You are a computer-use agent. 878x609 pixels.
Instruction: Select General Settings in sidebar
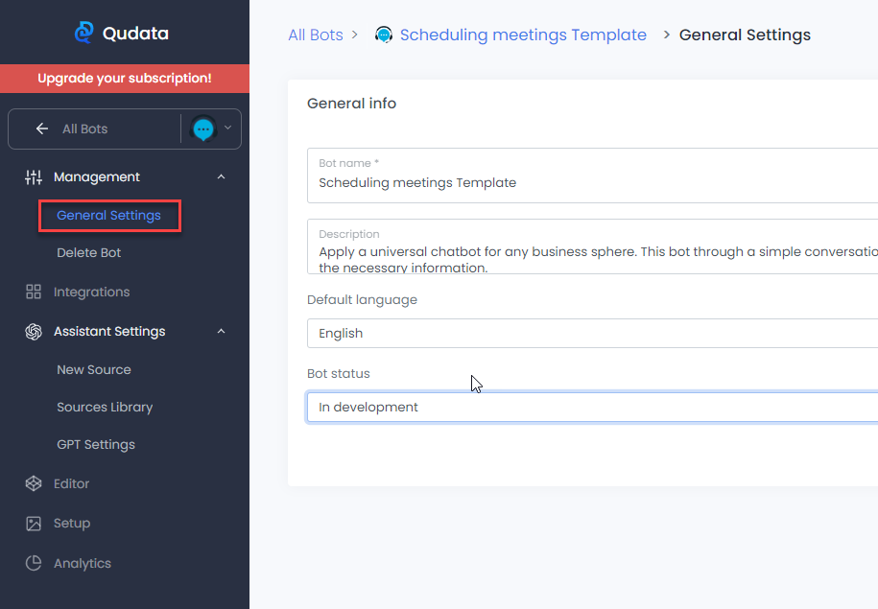108,216
